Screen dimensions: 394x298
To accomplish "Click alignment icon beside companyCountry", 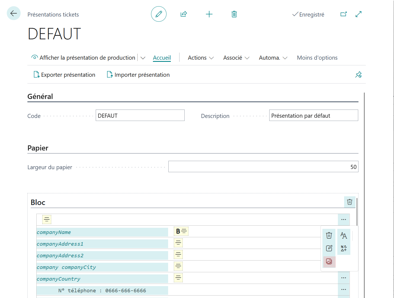I will pyautogui.click(x=178, y=278).
